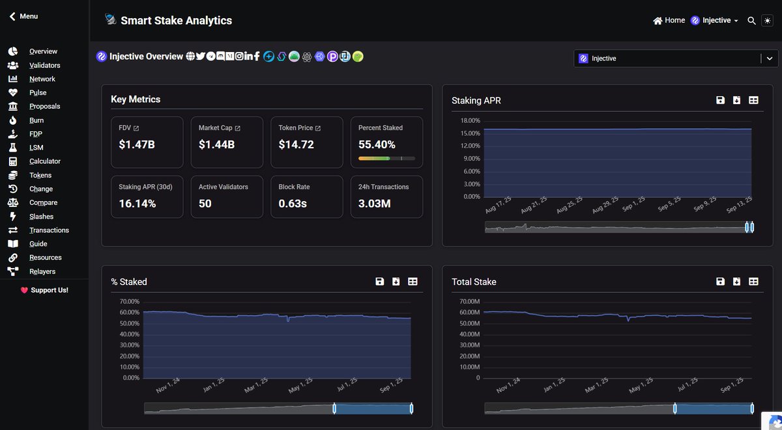The height and width of the screenshot is (430, 782).
Task: Show Staking APR data as table
Action: [x=753, y=100]
